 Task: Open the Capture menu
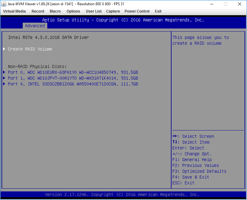pyautogui.click(x=113, y=11)
